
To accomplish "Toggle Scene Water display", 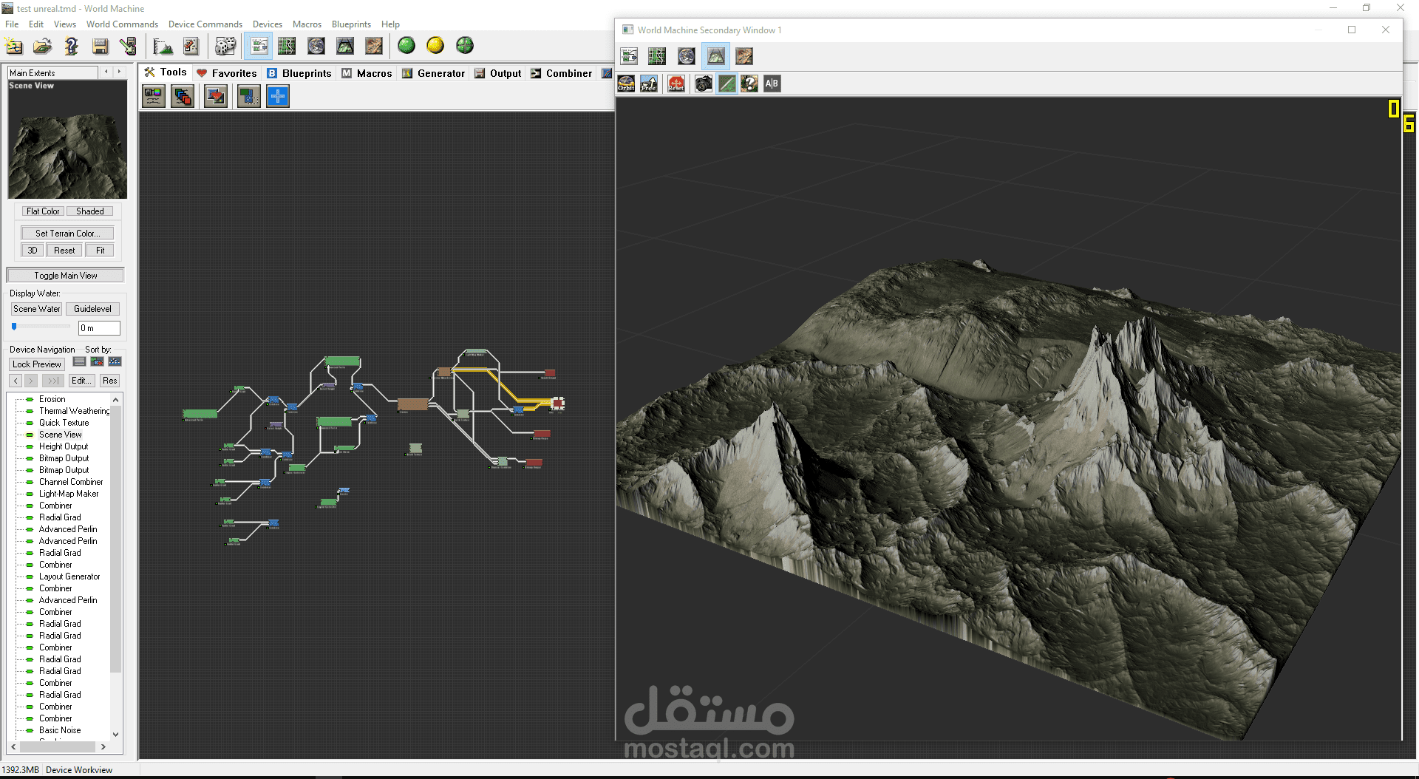I will pyautogui.click(x=37, y=309).
